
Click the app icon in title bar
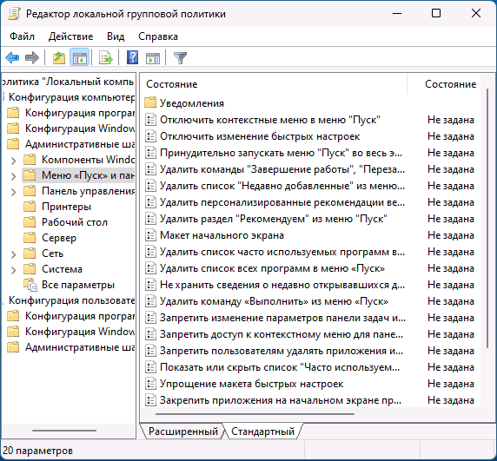[x=14, y=14]
